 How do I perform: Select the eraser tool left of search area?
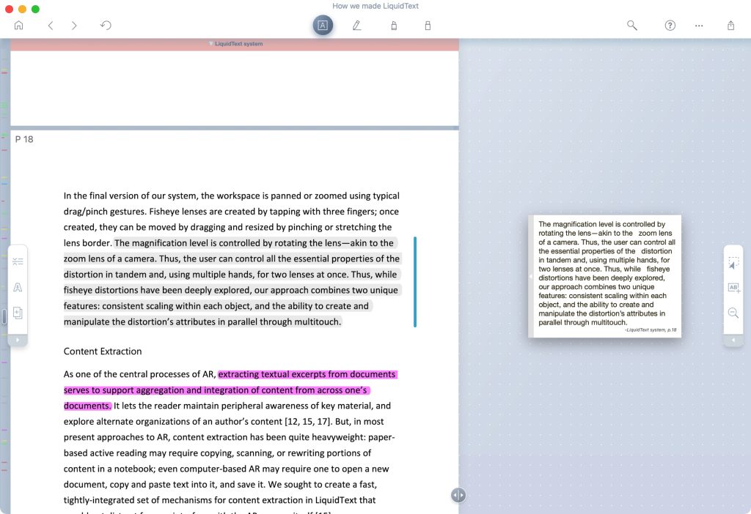click(428, 26)
